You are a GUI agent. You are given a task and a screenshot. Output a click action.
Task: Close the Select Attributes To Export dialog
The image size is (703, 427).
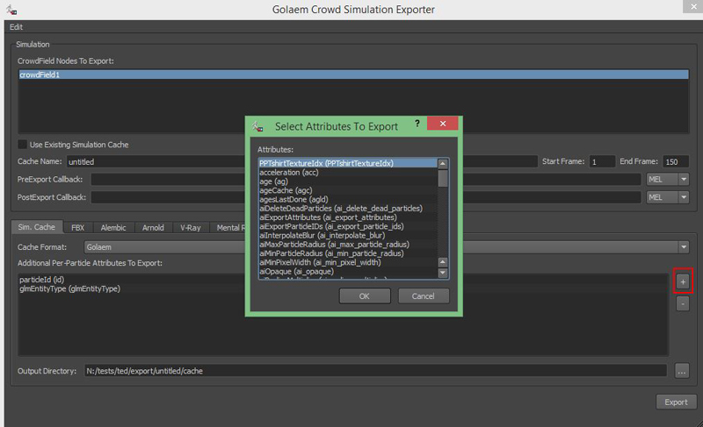click(x=443, y=124)
